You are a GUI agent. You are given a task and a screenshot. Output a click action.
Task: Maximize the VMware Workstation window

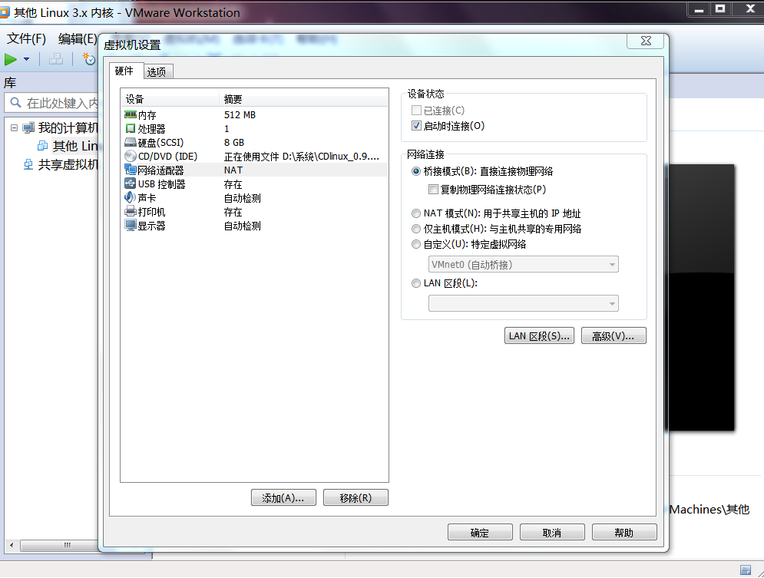720,8
